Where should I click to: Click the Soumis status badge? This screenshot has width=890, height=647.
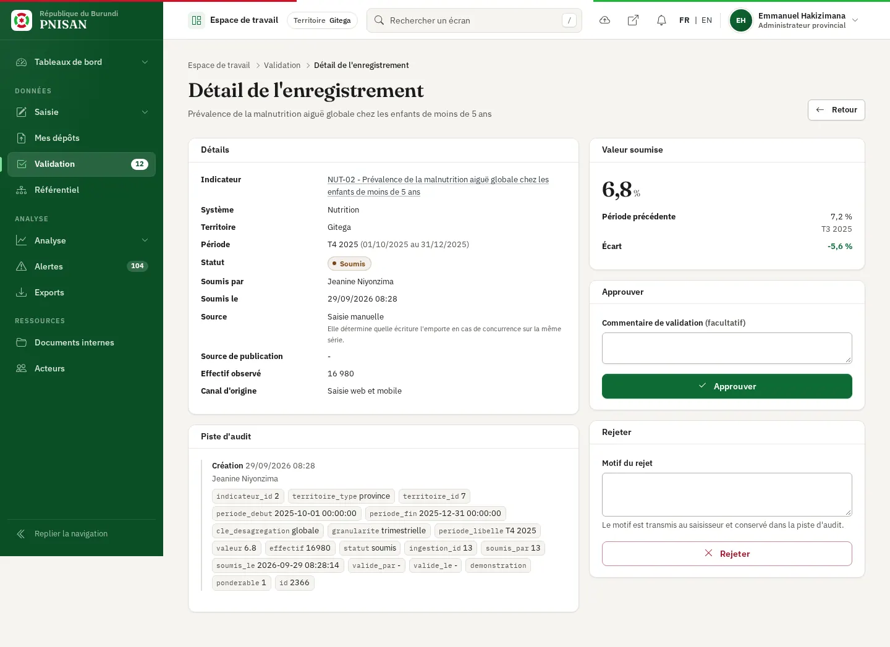pyautogui.click(x=349, y=264)
